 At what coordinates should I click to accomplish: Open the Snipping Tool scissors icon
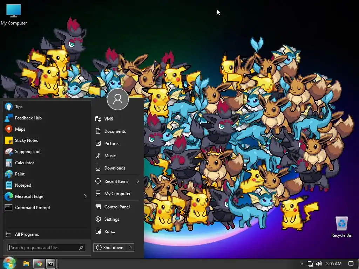[x=9, y=151]
